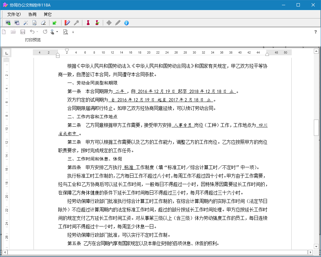Click the gray diamond icon
Screen dimensions: 321x257
tap(109, 23)
